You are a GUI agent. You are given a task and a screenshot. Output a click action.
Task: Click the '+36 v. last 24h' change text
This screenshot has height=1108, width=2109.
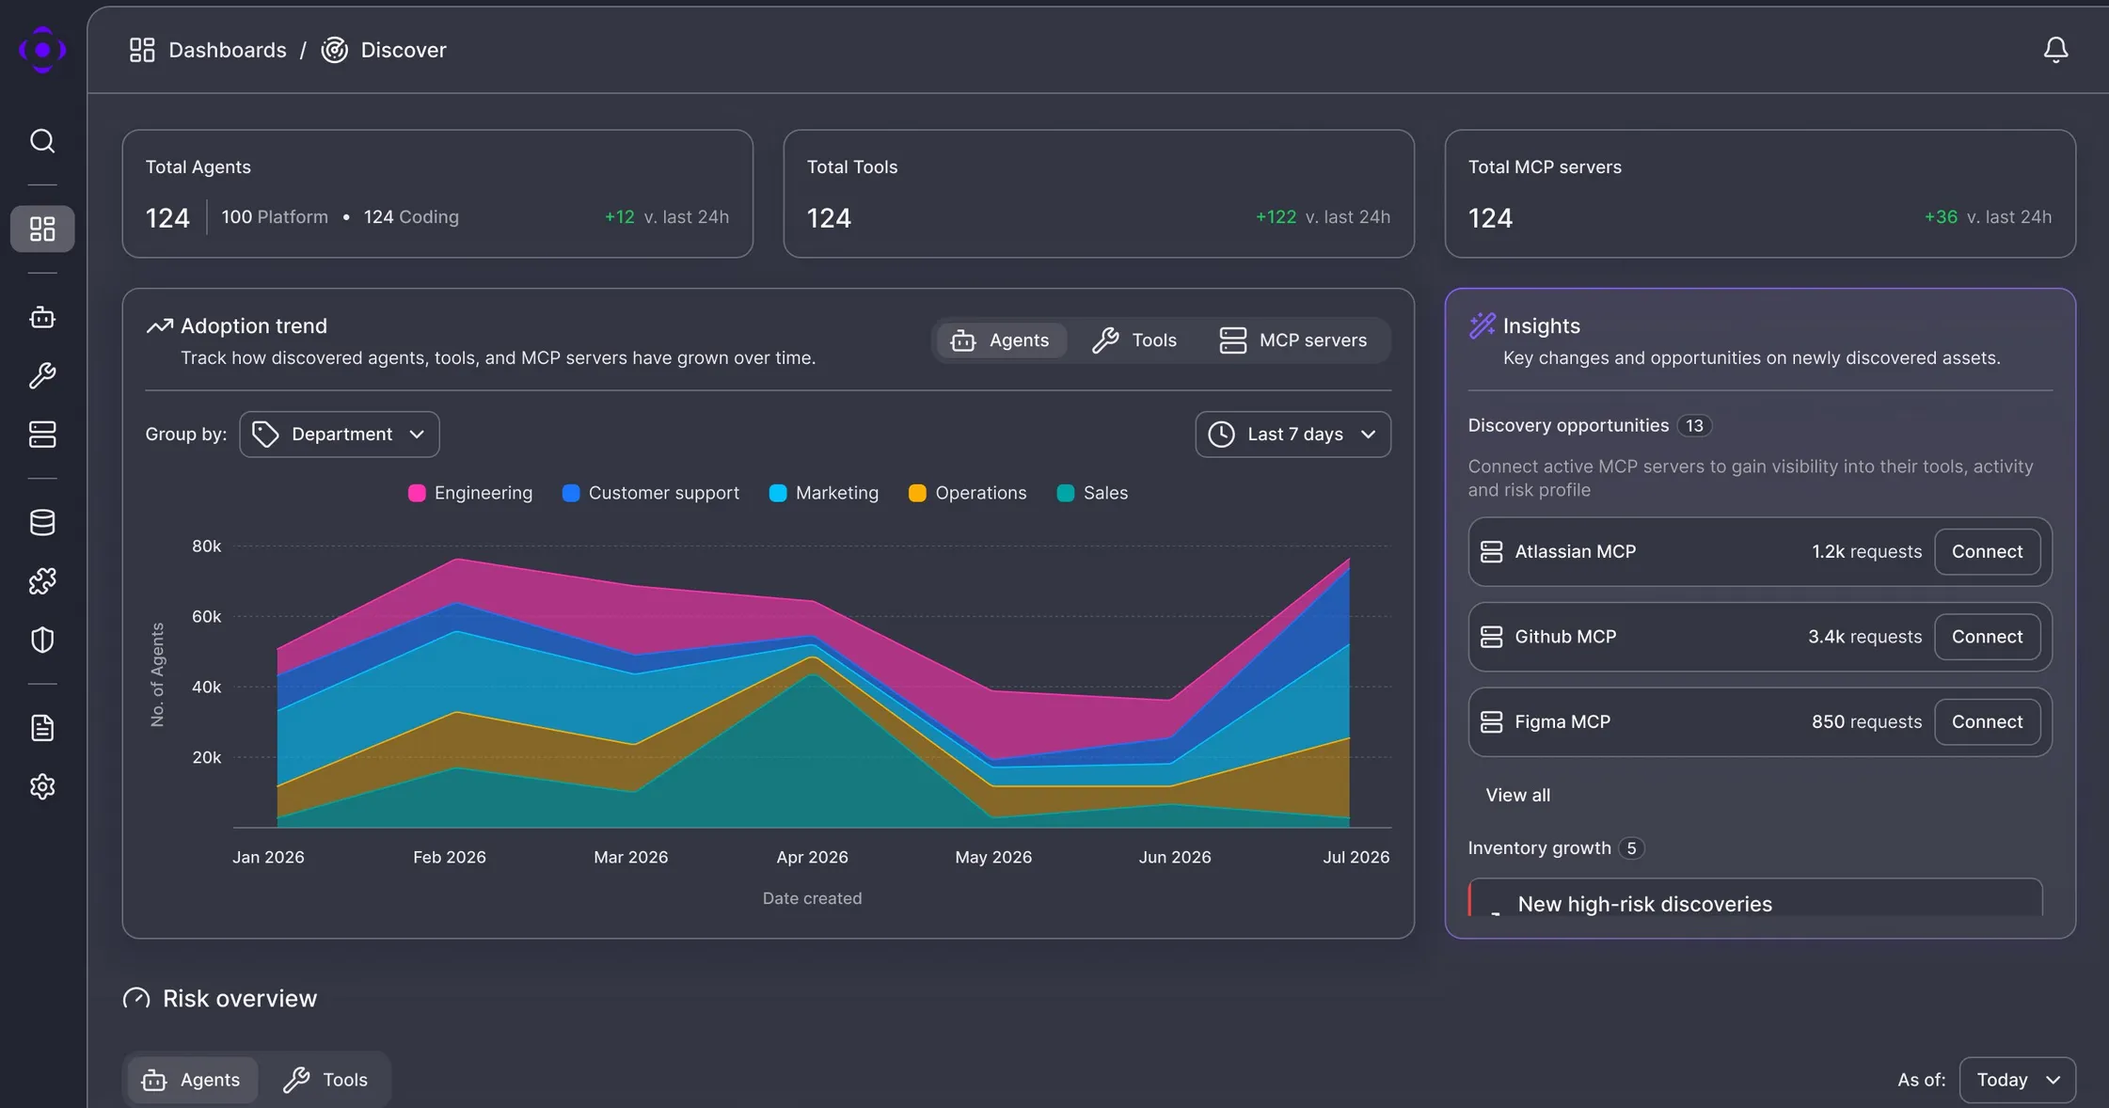pyautogui.click(x=1988, y=217)
